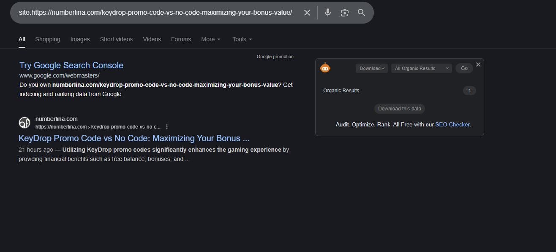Open the three-dot menu beside numberlina result
This screenshot has height=252, width=556.
167,127
